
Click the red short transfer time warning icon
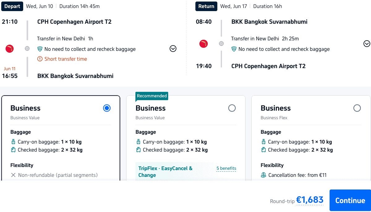coord(40,59)
